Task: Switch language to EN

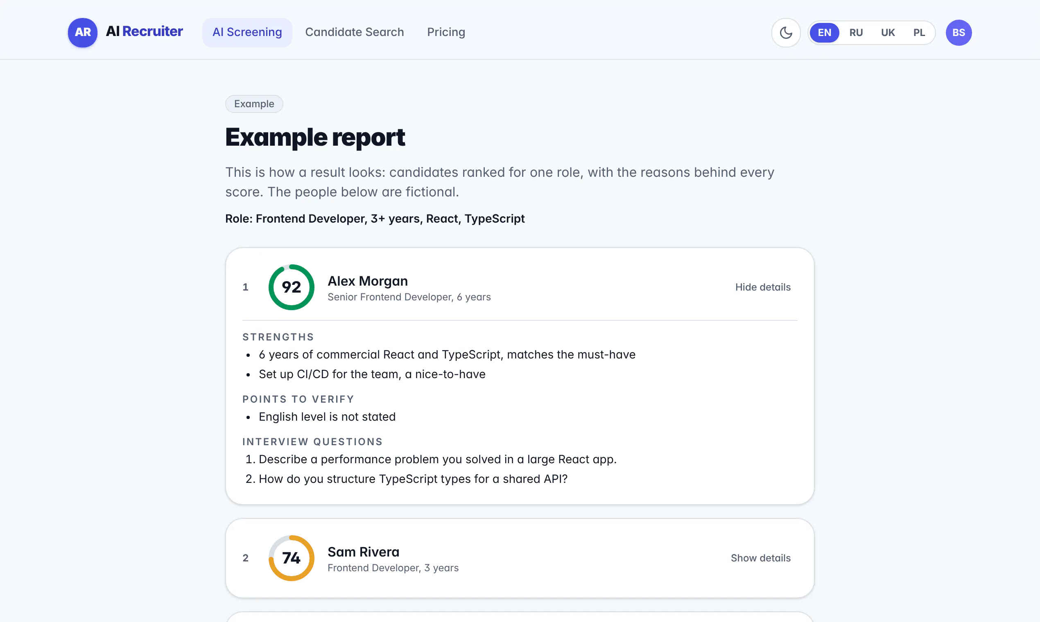Action: point(825,32)
